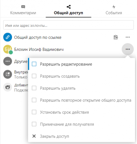
Task: Enable Примечание для получателя option
Action: tap(34, 124)
